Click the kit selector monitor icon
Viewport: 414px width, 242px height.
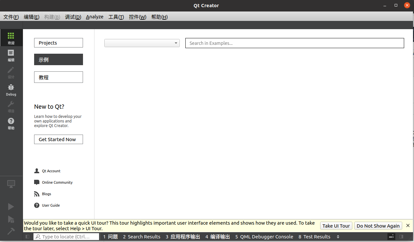[x=11, y=184]
